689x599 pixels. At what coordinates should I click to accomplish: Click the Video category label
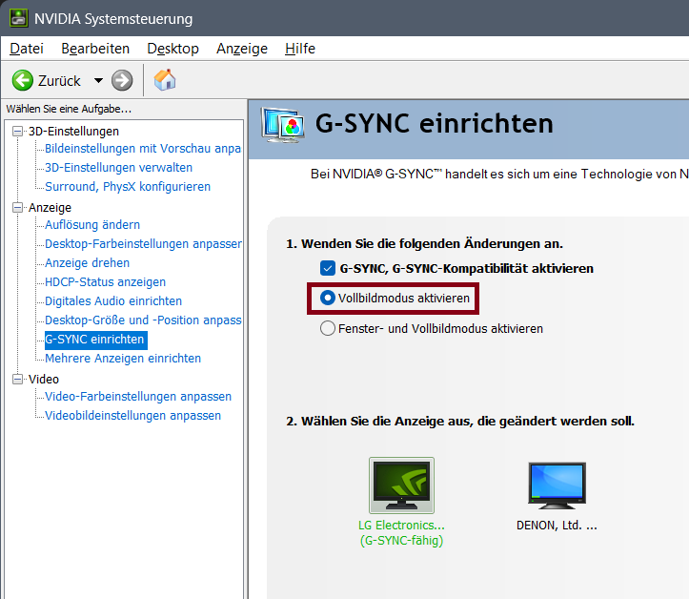tap(44, 379)
